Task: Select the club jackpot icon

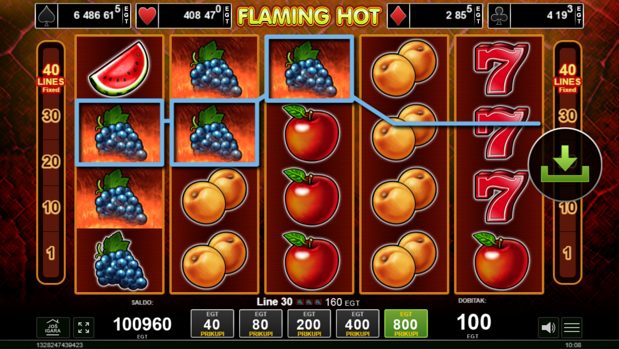Action: 499,16
